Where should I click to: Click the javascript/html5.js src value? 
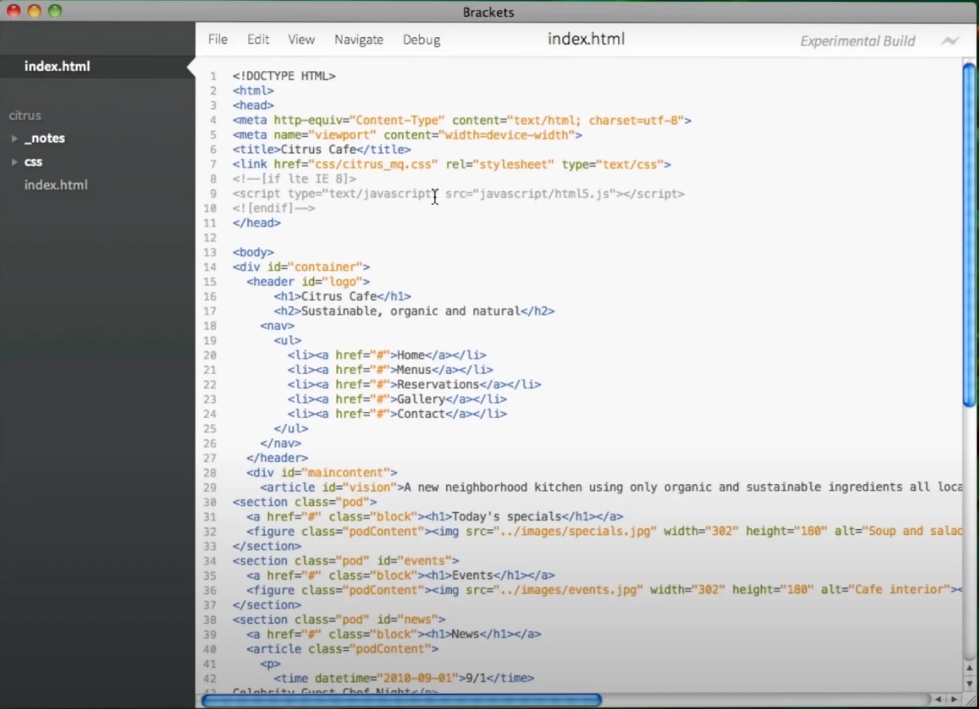point(544,194)
